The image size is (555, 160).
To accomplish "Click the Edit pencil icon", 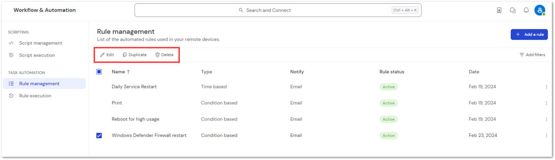I will coord(102,55).
